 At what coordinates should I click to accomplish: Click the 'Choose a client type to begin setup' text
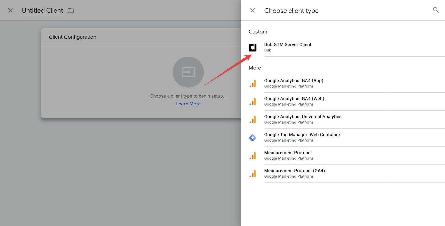(188, 96)
